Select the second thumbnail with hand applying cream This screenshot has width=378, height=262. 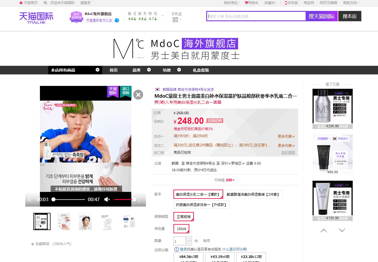(x=63, y=221)
